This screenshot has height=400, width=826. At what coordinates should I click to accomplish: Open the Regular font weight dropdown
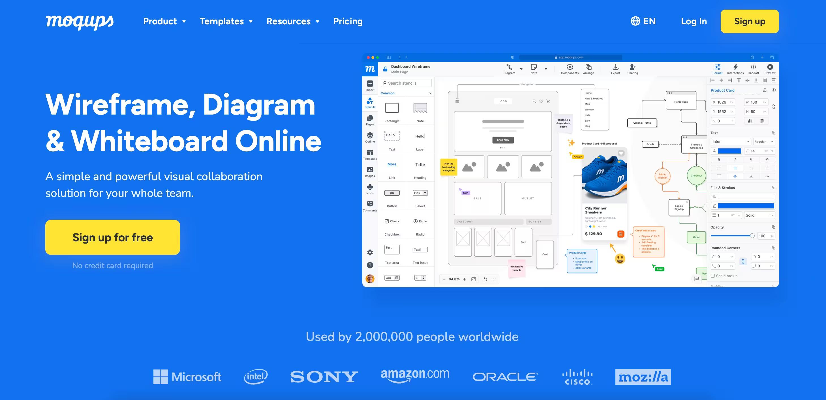click(763, 141)
